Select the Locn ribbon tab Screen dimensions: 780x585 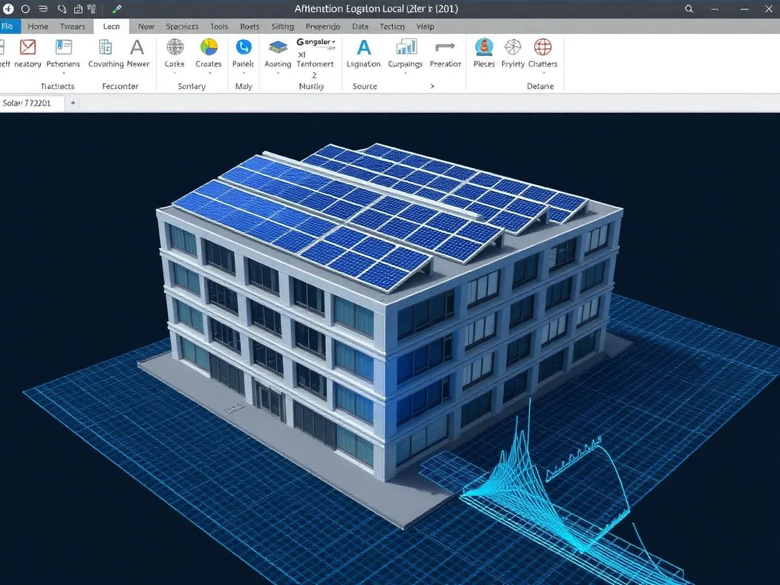[x=112, y=26]
